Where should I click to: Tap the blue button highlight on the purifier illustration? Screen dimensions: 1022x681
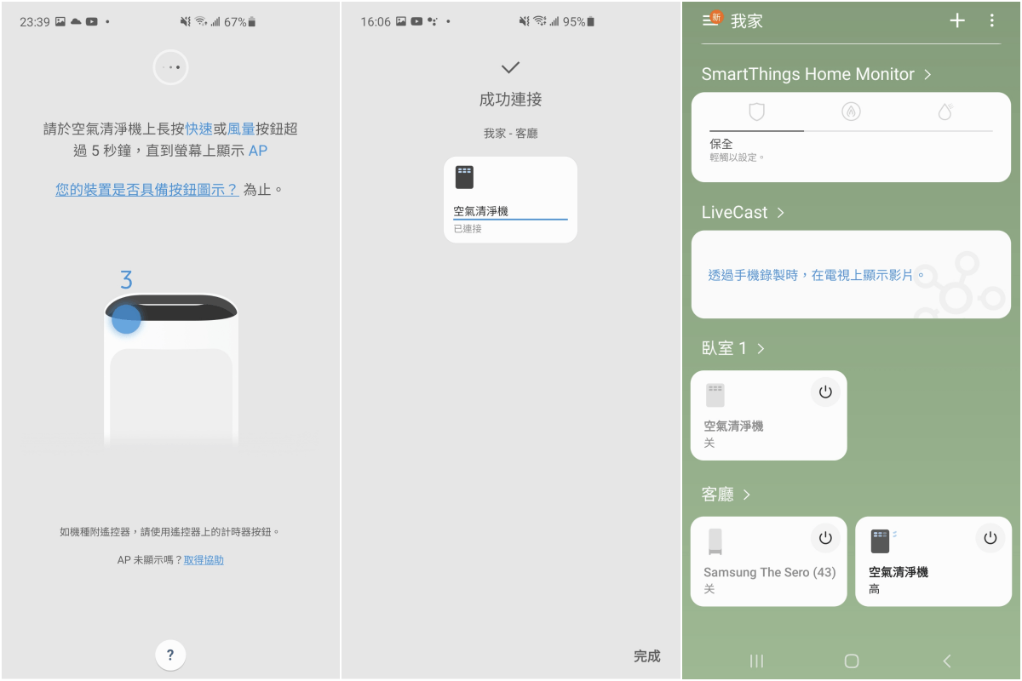pos(126,318)
